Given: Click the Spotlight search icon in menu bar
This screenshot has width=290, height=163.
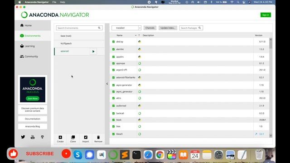Looking at the screenshot, I should [x=238, y=2].
